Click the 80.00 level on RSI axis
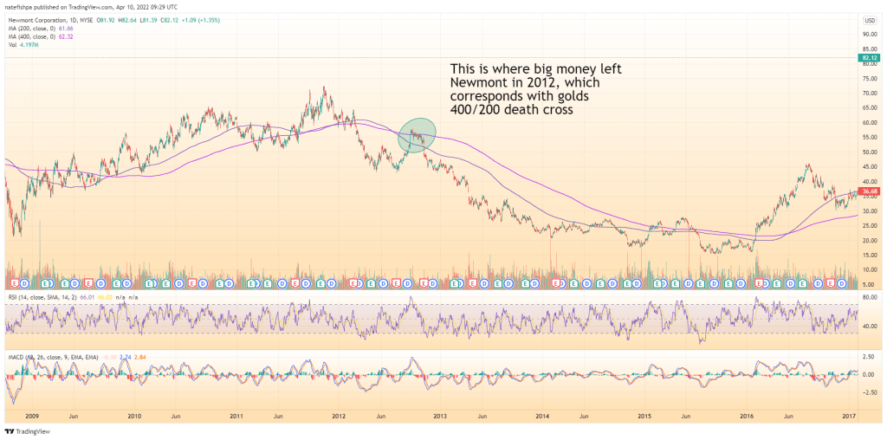The width and height of the screenshot is (887, 440). pos(867,297)
